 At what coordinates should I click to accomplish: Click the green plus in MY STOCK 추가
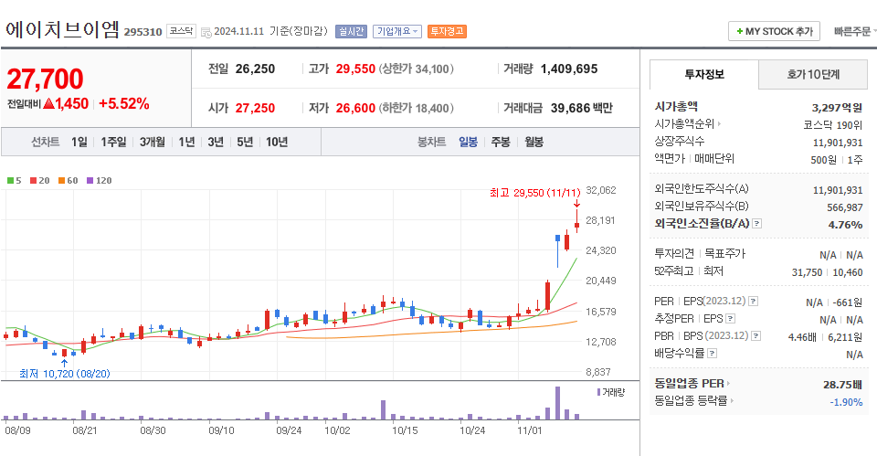[x=739, y=31]
